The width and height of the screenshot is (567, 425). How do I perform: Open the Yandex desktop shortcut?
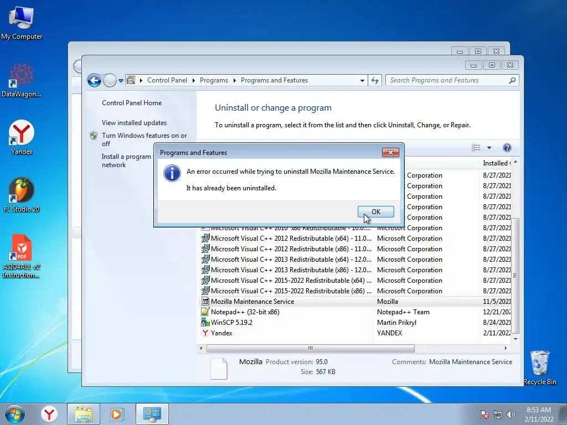pyautogui.click(x=22, y=137)
